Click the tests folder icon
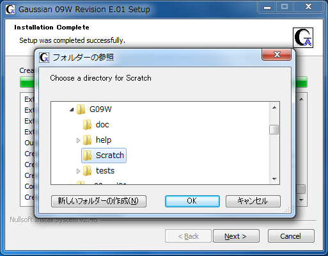 (88, 171)
